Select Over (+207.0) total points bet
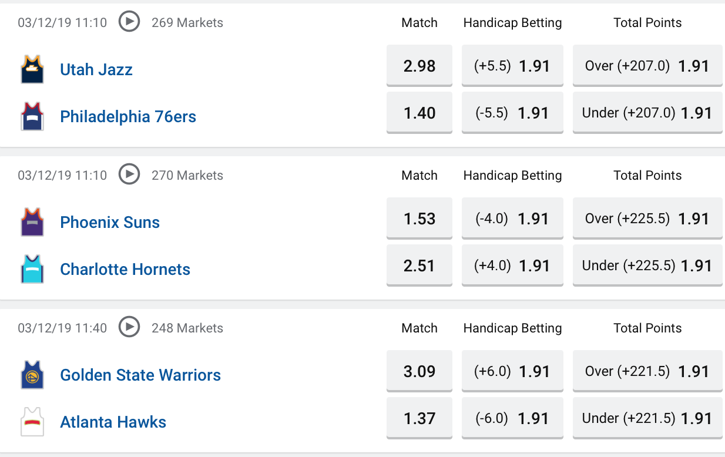 coord(647,66)
